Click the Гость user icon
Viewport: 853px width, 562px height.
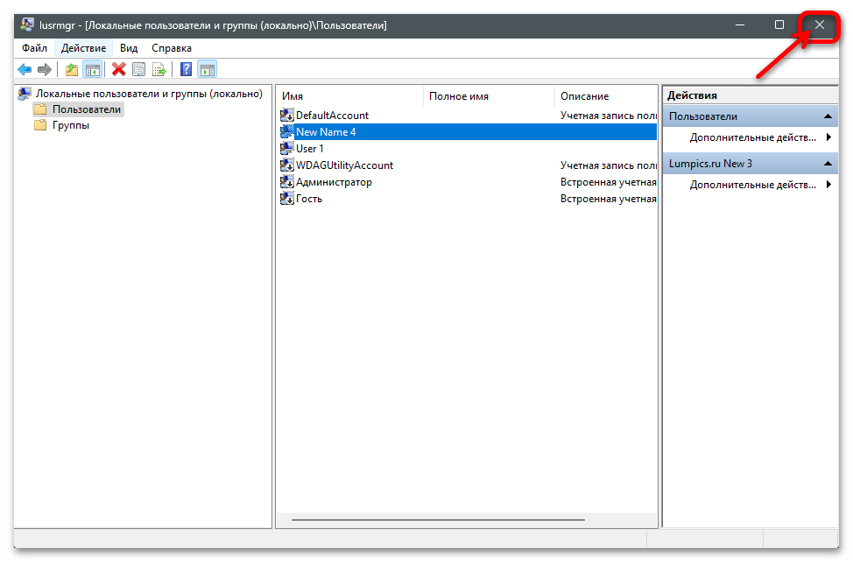coord(286,199)
